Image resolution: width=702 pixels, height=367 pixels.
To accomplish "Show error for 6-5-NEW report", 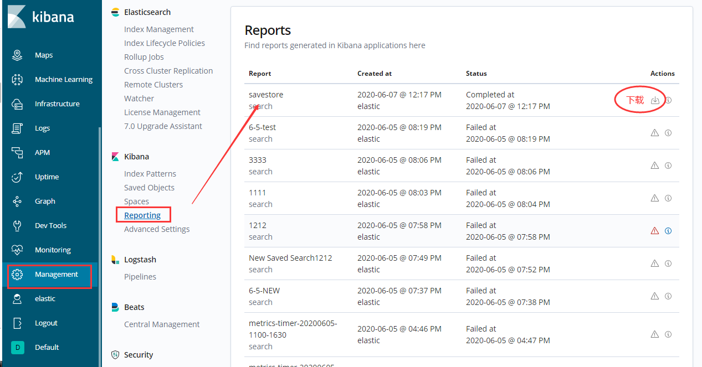I will (654, 296).
